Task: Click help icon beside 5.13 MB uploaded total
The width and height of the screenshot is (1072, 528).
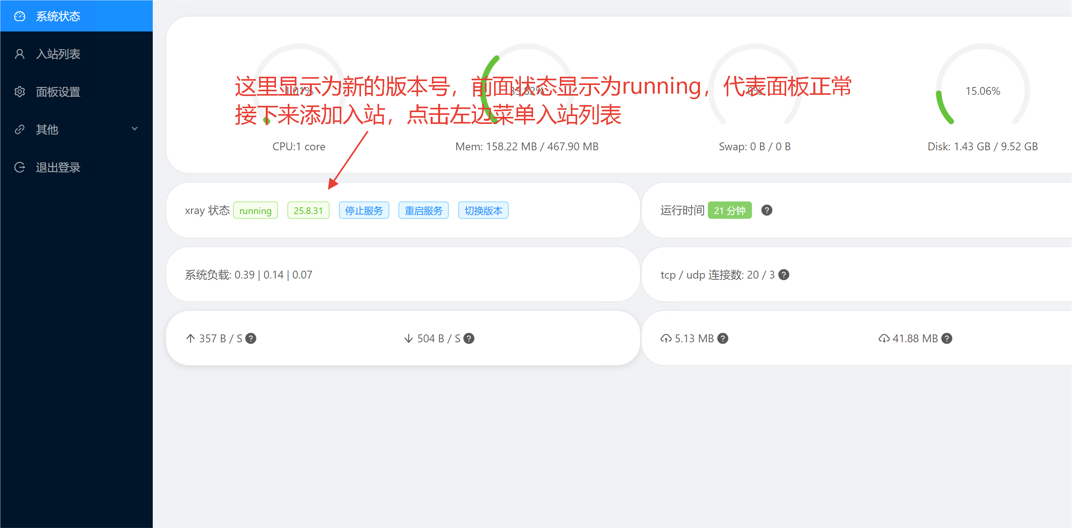Action: click(x=723, y=338)
